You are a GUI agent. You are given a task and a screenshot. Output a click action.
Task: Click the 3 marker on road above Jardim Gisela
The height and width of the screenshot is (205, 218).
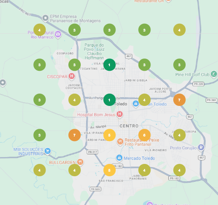(145, 65)
